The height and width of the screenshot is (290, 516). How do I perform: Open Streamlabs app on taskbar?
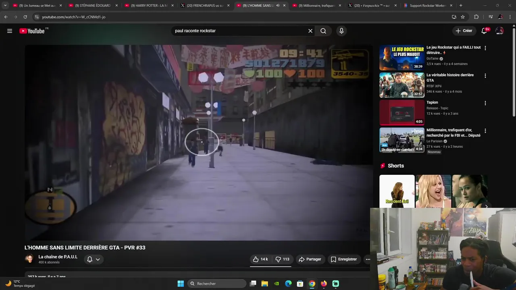coord(335,284)
